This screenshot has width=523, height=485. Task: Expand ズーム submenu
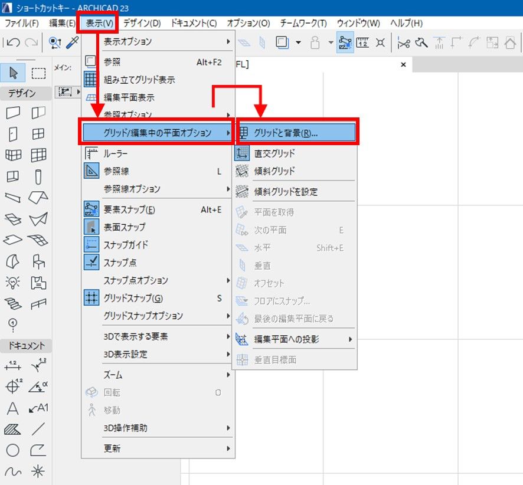(158, 375)
